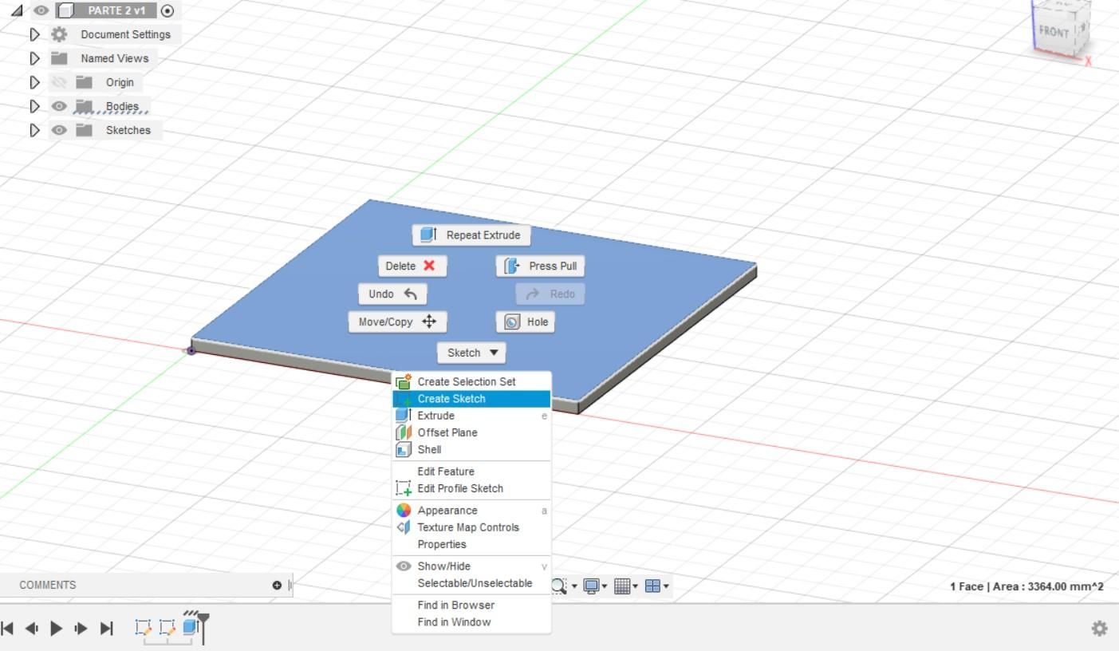1119x651 pixels.
Task: Select second sketch feature in timeline
Action: (x=167, y=627)
